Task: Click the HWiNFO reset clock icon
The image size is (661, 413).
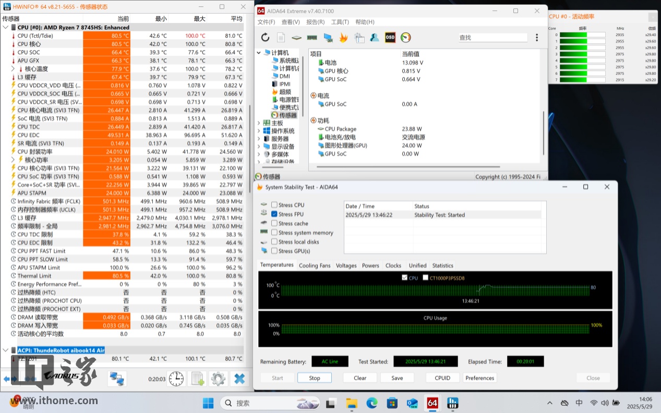Action: pos(176,379)
